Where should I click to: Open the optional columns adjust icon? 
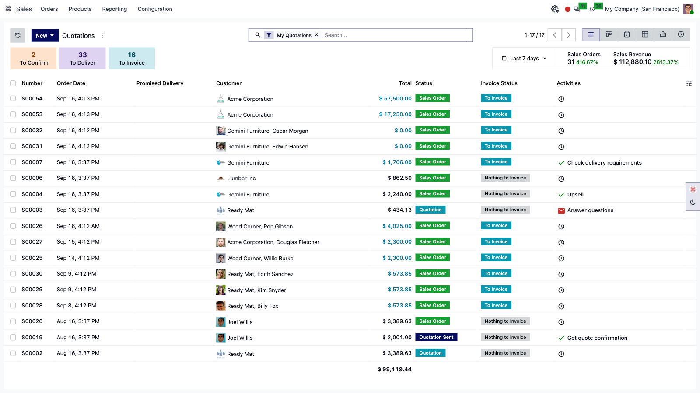pyautogui.click(x=689, y=83)
